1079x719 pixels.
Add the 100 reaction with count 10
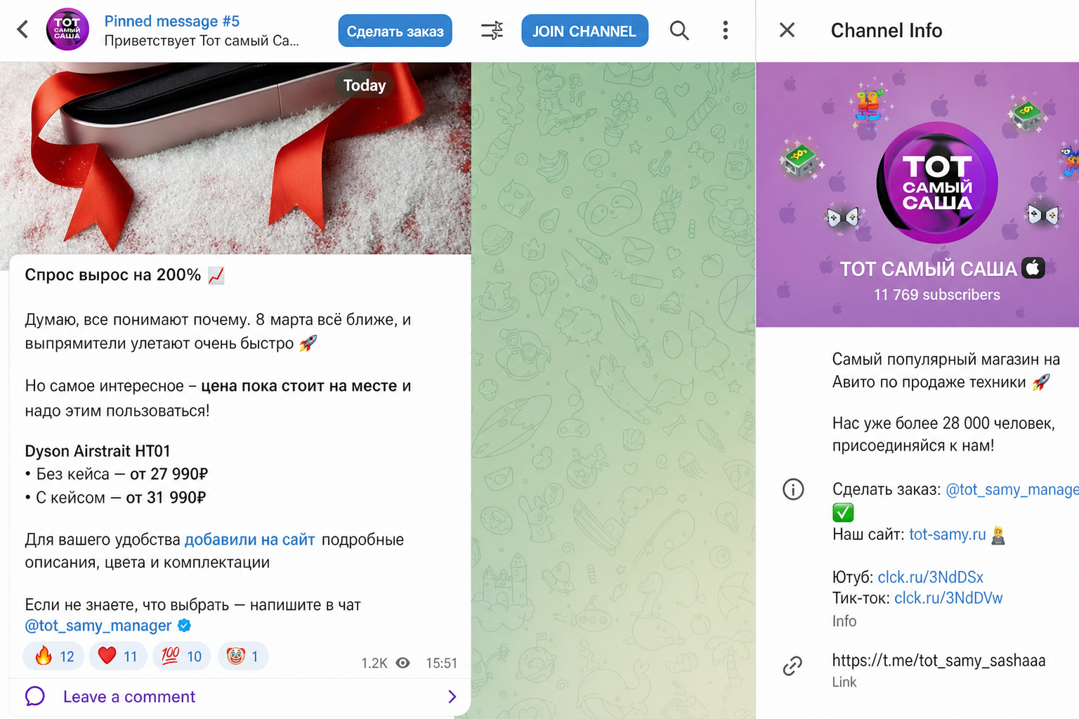[x=181, y=657]
